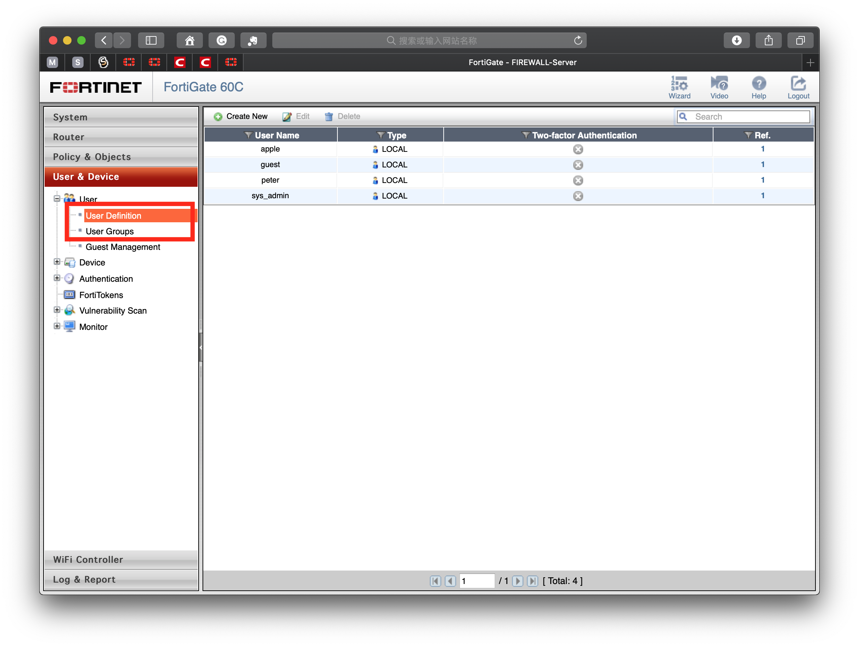Click two-factor status icon for apple
Image resolution: width=859 pixels, height=647 pixels.
pos(578,149)
